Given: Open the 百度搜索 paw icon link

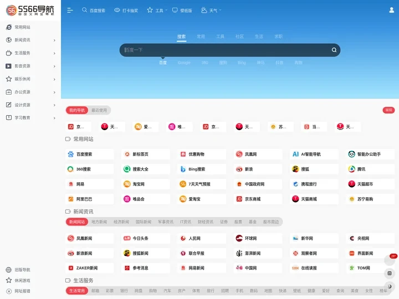Looking at the screenshot, I should click(x=89, y=154).
